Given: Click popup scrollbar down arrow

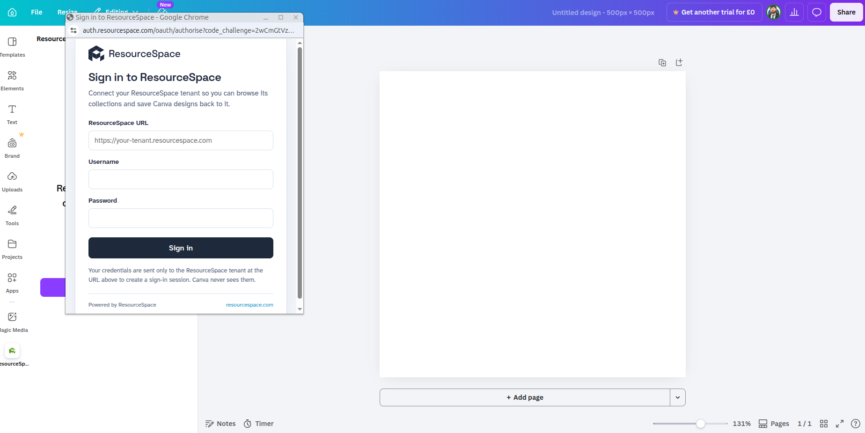Looking at the screenshot, I should [x=300, y=309].
